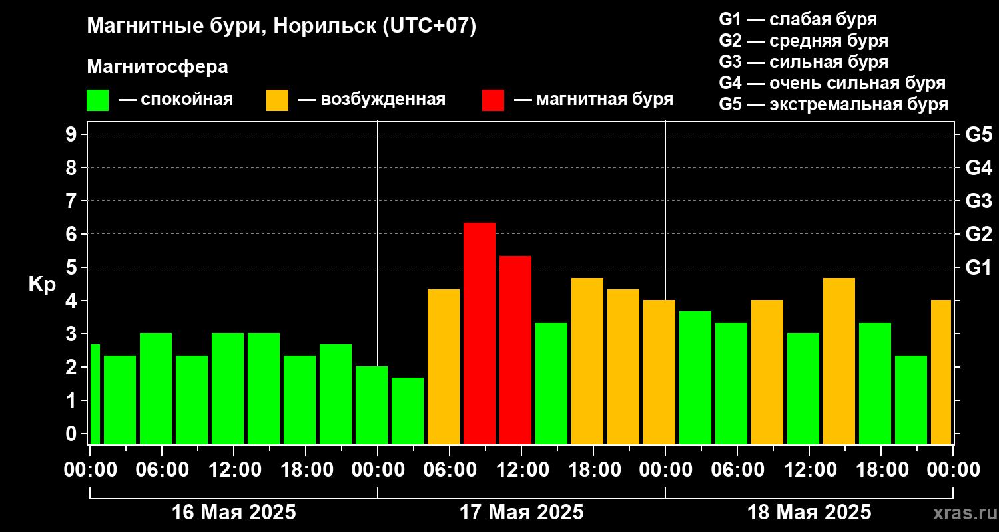Viewport: 999px width, 532px height.
Task: Click the shorter red bar near 12:00 on 17 May
Action: (x=515, y=350)
